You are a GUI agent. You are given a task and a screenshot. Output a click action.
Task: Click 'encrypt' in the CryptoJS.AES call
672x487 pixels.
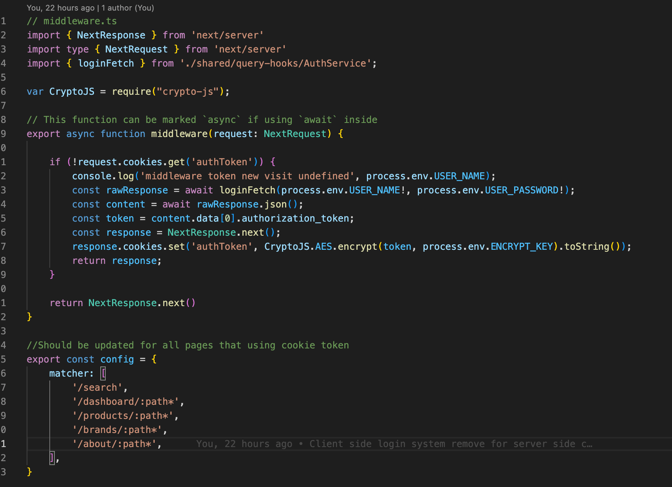click(358, 247)
